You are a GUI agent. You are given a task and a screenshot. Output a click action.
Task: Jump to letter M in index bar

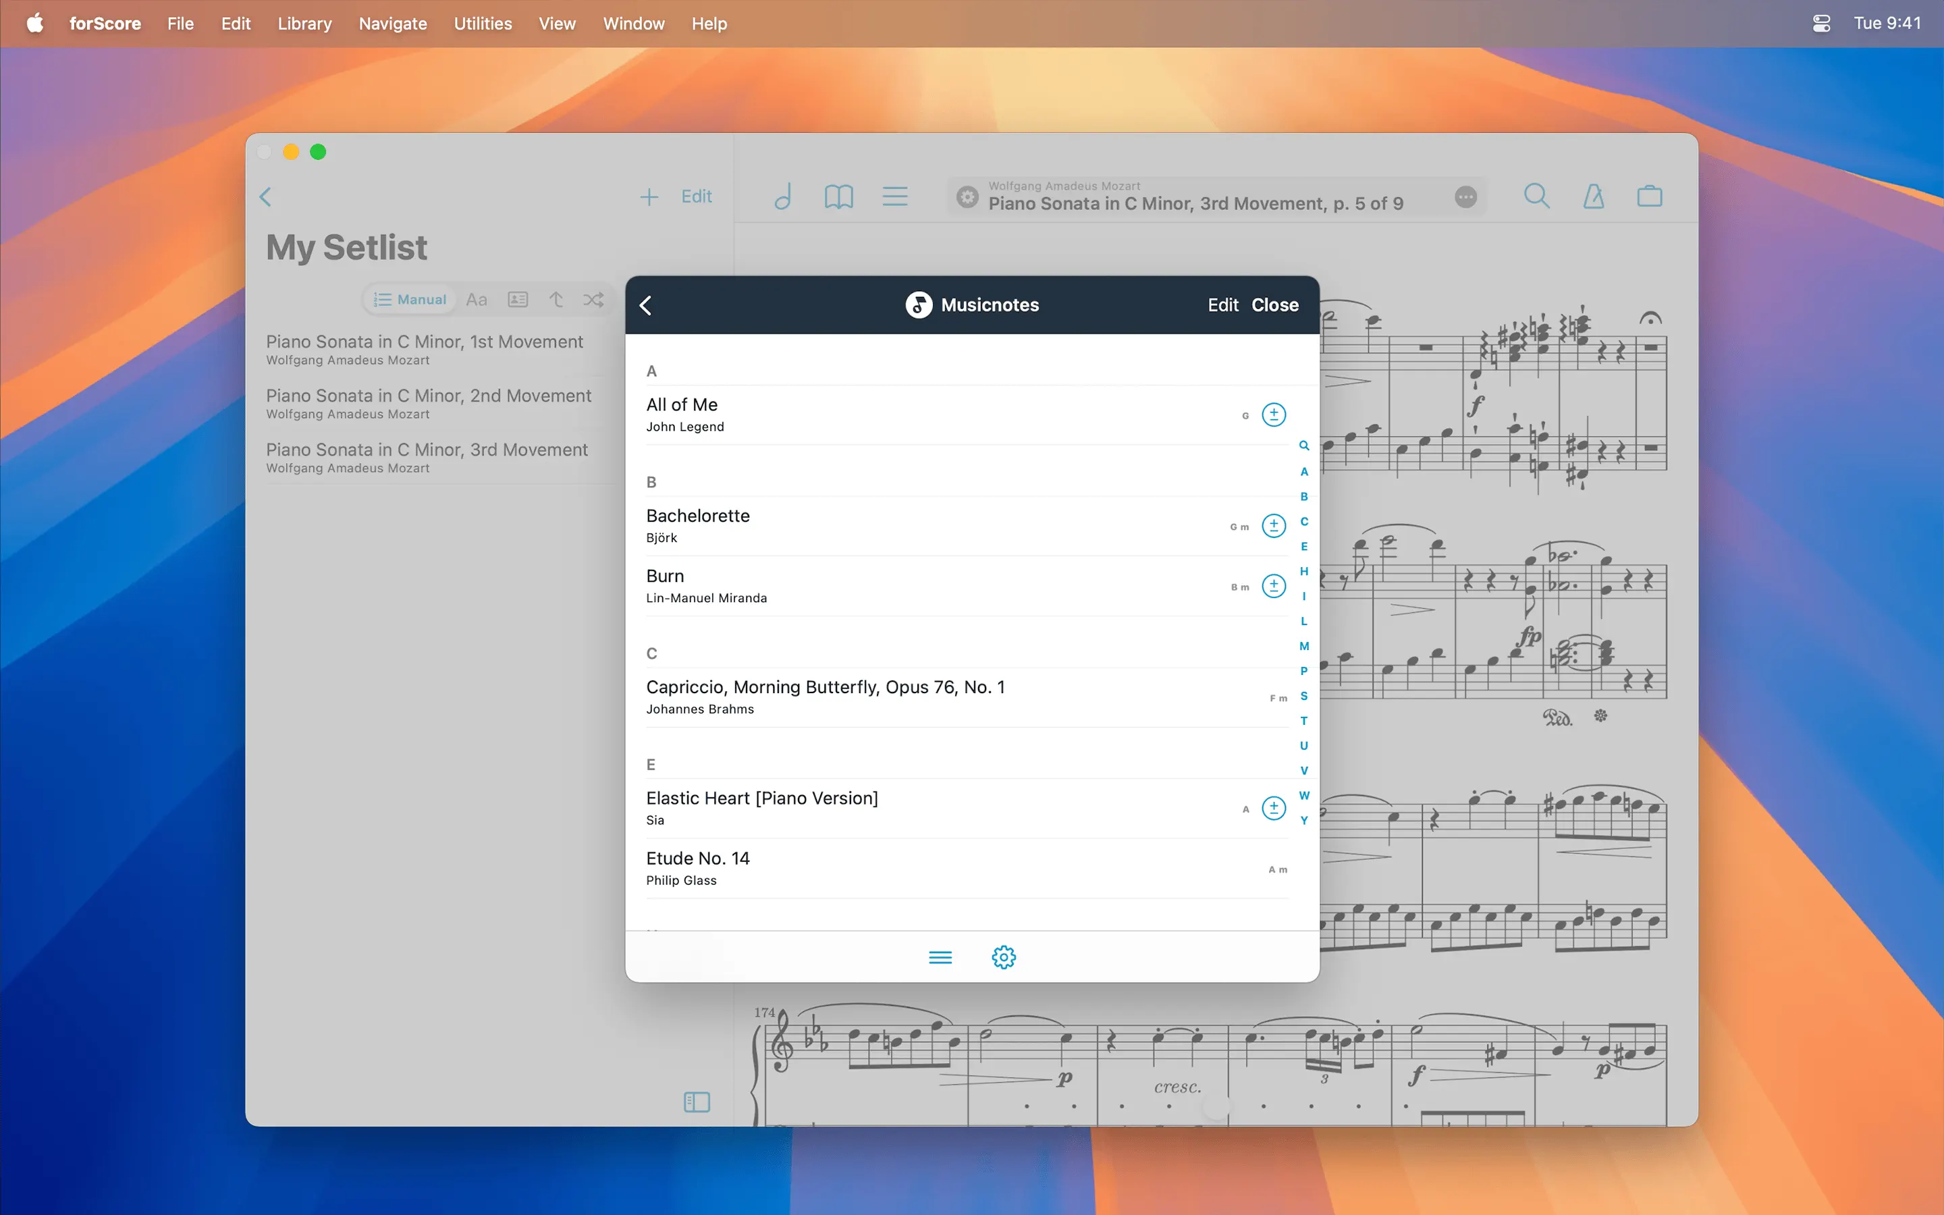(1304, 646)
